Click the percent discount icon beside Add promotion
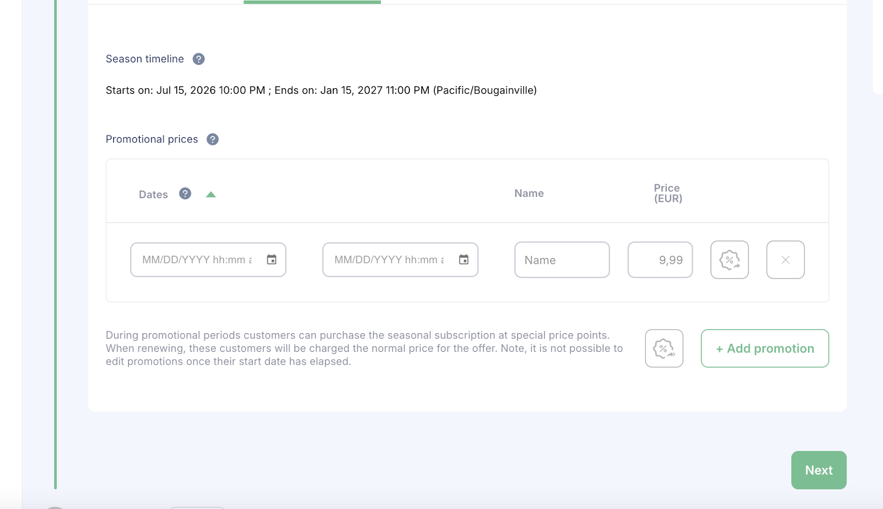 coord(664,349)
